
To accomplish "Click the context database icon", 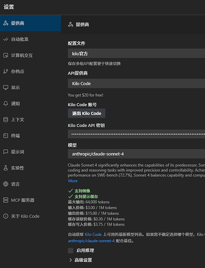I will (6, 120).
